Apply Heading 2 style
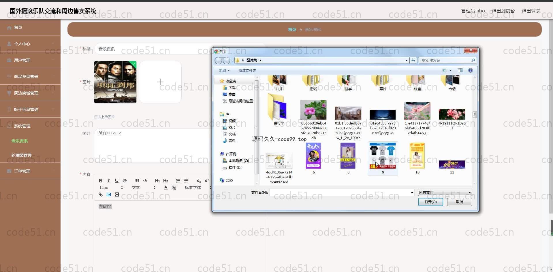The height and width of the screenshot is (272, 553). click(165, 181)
